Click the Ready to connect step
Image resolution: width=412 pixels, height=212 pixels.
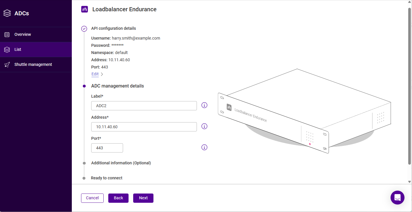click(107, 178)
